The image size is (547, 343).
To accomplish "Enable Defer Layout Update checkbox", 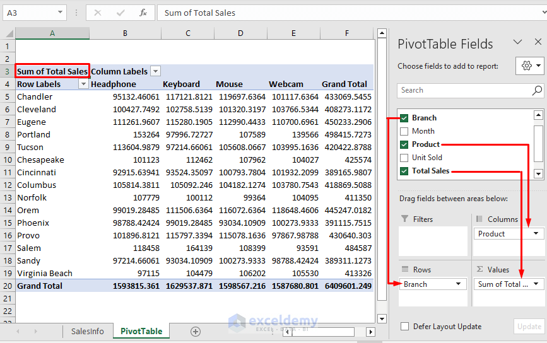I will 404,327.
